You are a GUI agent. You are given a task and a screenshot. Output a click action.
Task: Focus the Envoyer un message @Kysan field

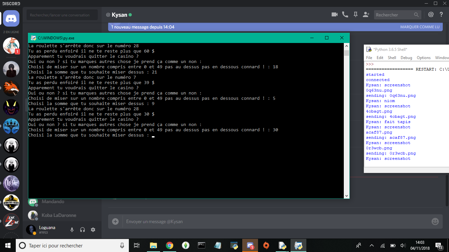(x=276, y=221)
